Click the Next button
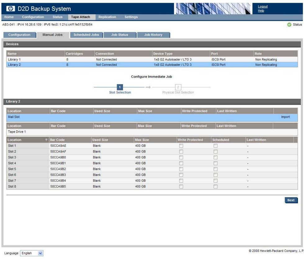 tap(291, 200)
